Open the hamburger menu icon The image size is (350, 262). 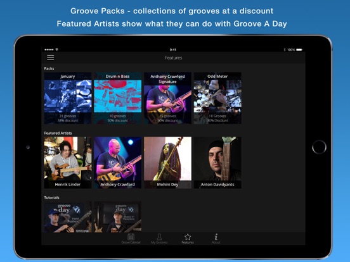tap(51, 58)
